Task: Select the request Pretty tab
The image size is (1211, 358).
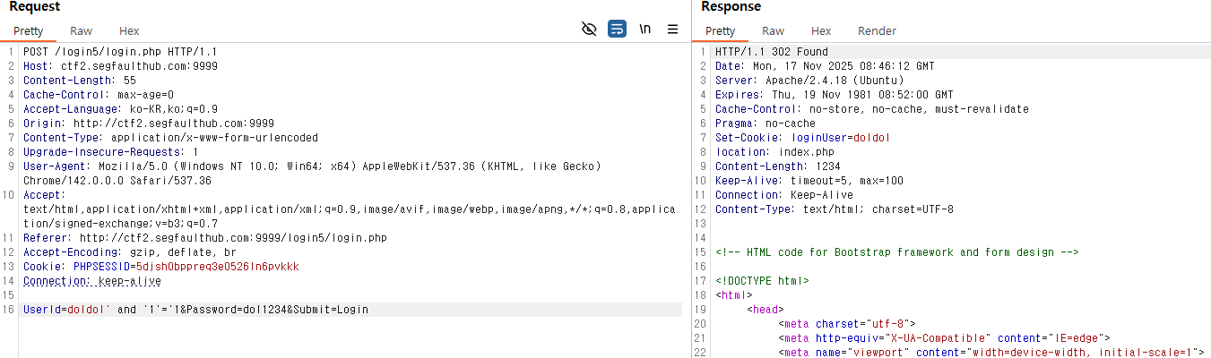Action: pyautogui.click(x=28, y=31)
